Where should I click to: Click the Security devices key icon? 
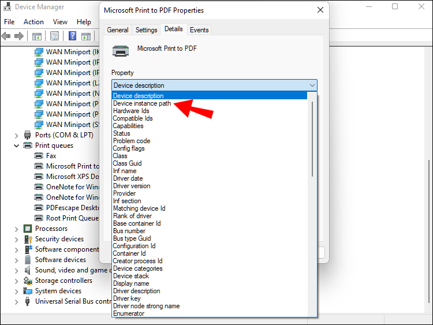(28, 239)
